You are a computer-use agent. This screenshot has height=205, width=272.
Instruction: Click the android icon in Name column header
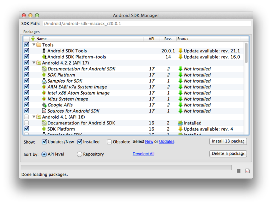coord(33,38)
